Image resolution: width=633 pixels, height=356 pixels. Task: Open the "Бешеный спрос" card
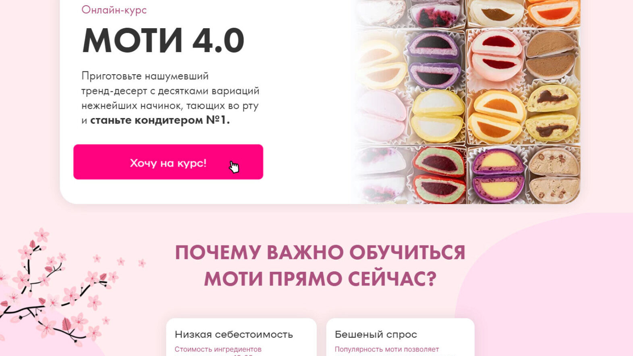click(400, 337)
